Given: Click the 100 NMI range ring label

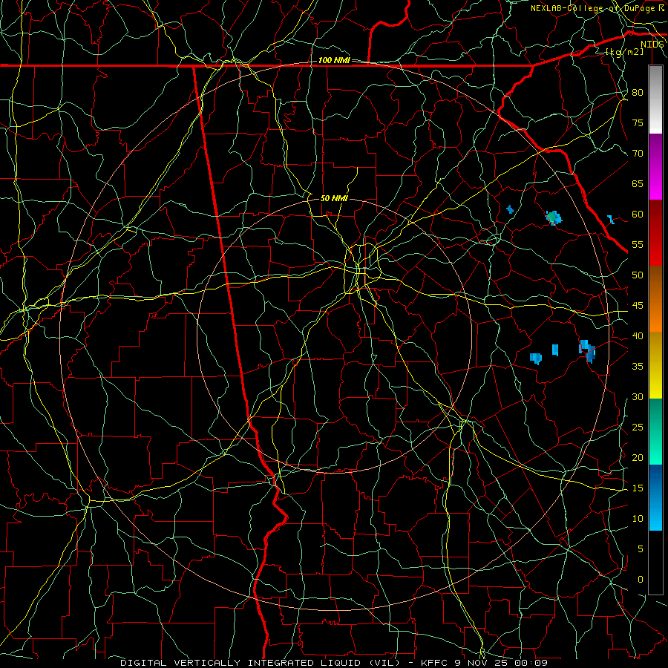Looking at the screenshot, I should coord(334,61).
